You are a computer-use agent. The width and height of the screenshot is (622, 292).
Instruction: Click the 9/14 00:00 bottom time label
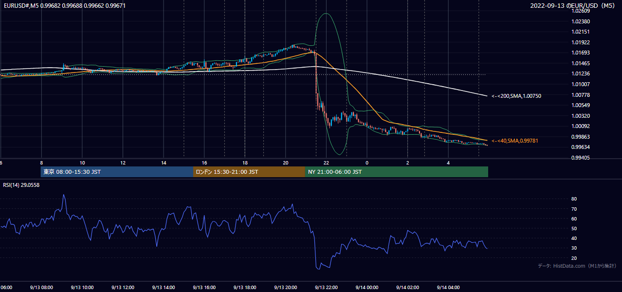(x=367, y=288)
